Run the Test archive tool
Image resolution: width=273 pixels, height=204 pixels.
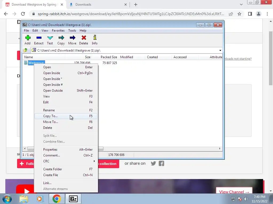click(x=50, y=40)
